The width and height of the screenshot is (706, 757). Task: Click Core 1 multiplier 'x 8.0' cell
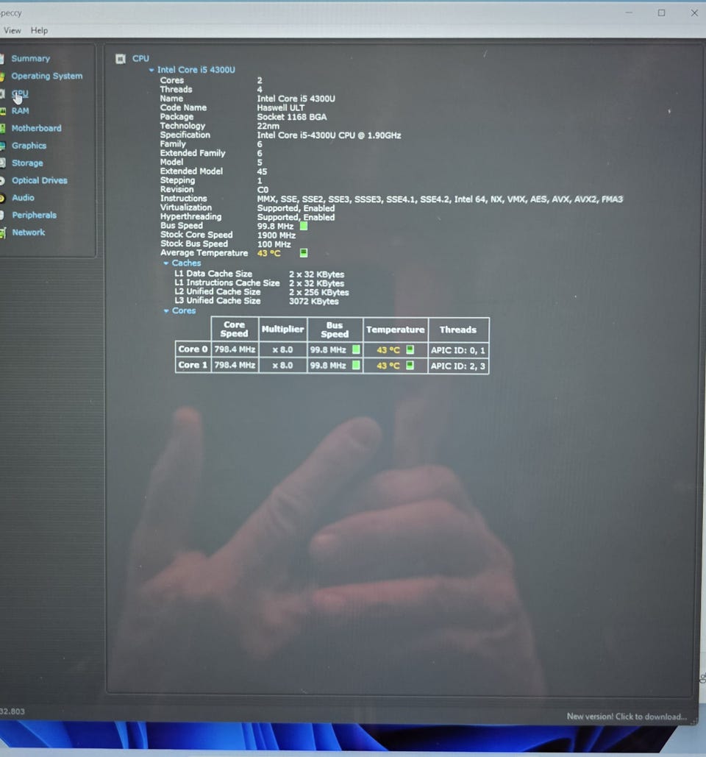283,365
